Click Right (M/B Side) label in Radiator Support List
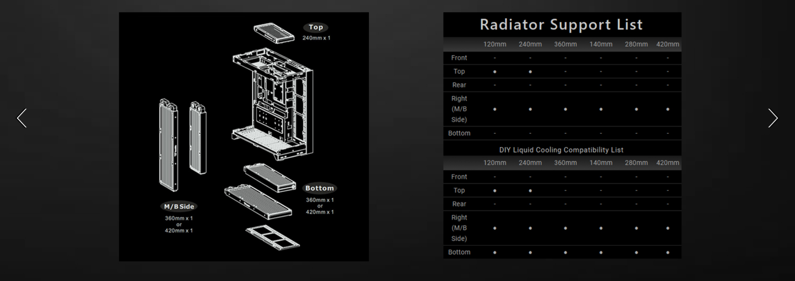 (x=459, y=109)
